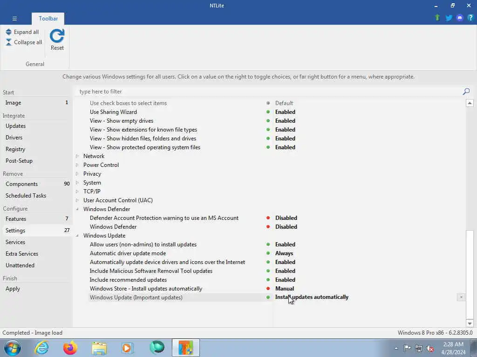Click Collapse all in the toolbar

tap(24, 42)
